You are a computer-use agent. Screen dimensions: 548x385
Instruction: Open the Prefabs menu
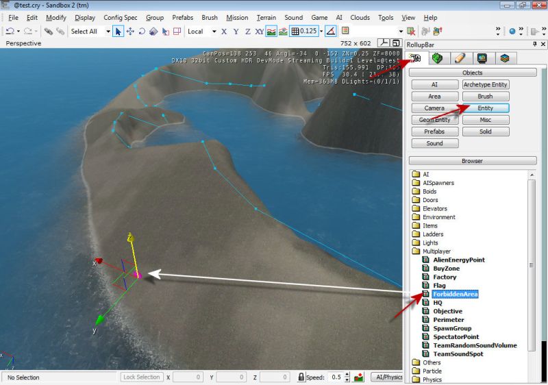(x=182, y=17)
